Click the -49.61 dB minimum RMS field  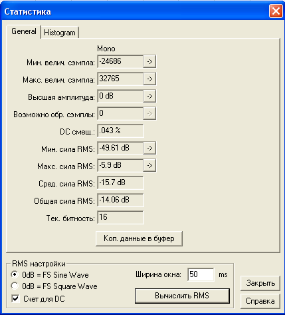pyautogui.click(x=120, y=148)
